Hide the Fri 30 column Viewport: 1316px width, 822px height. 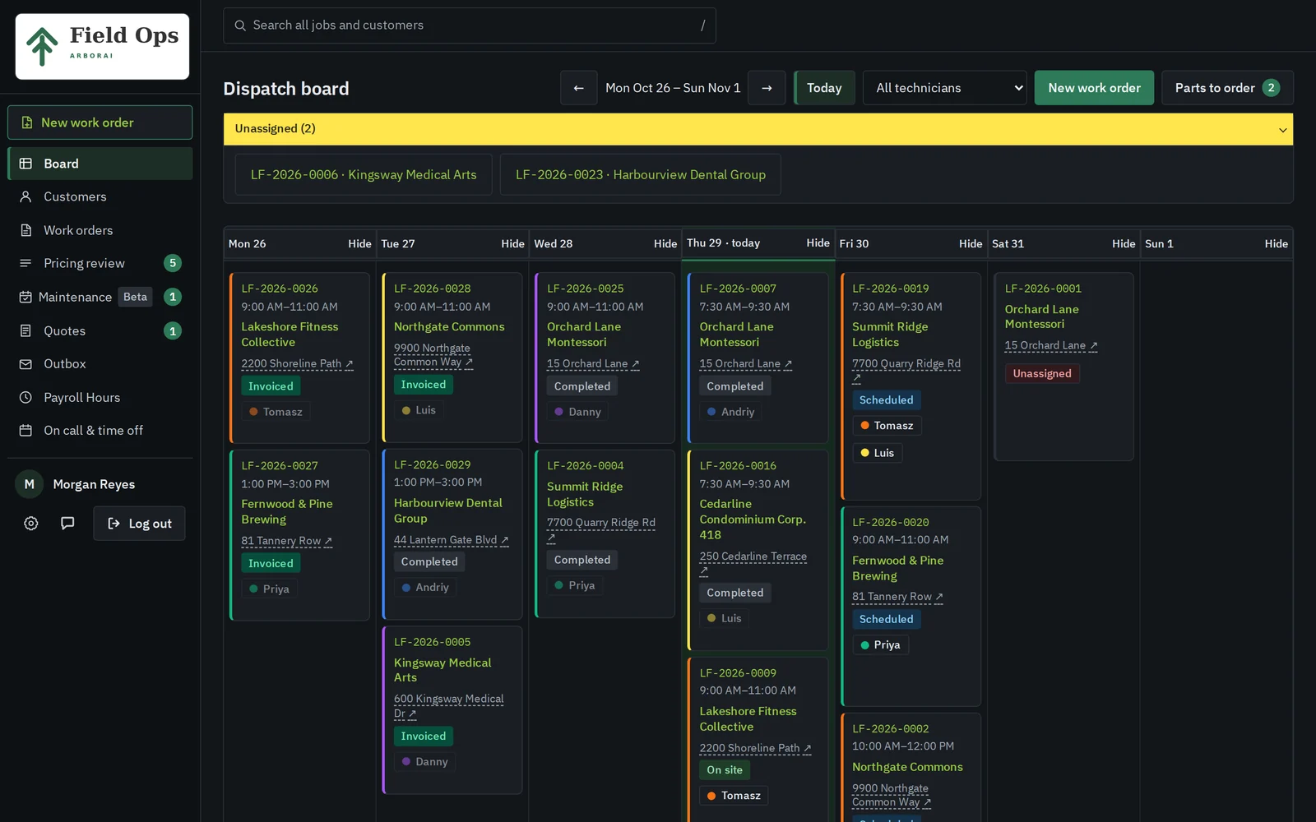[x=971, y=243]
